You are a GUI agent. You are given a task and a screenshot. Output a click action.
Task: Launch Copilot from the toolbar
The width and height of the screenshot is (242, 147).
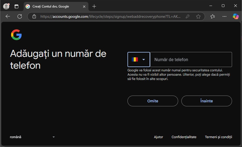[x=236, y=16]
